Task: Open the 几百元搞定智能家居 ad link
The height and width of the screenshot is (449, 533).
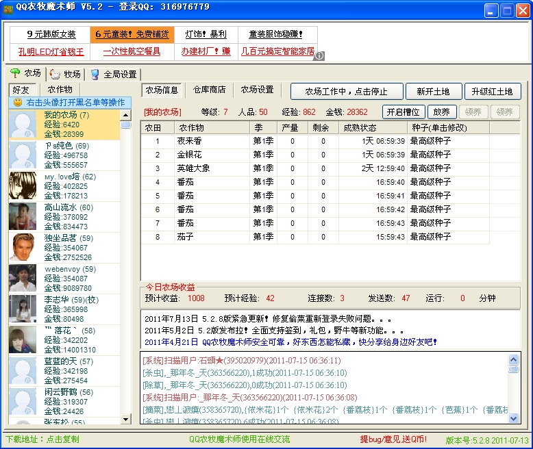Action: 277,51
